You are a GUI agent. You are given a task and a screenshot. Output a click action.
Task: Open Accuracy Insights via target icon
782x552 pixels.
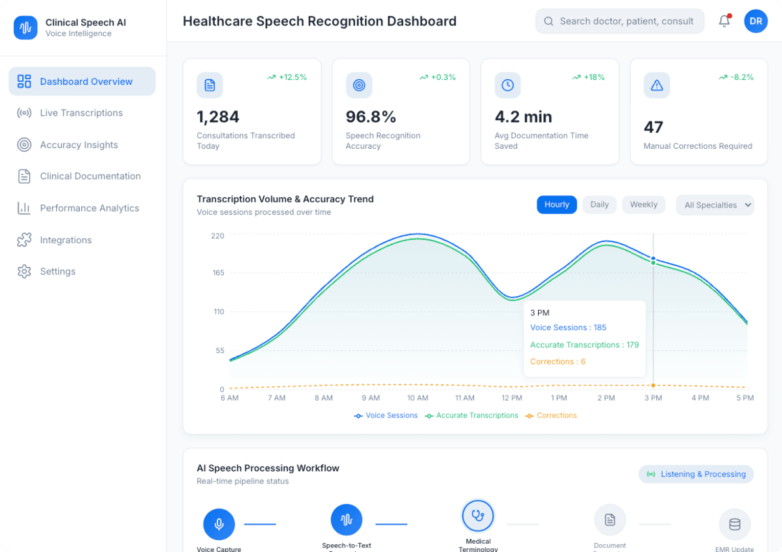point(24,145)
